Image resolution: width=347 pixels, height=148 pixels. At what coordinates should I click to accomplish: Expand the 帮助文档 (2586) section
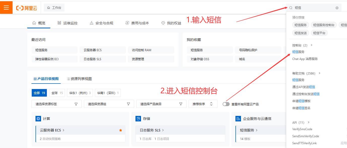306,73
